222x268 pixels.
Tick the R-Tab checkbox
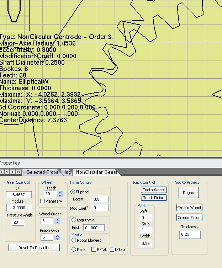pos(94,250)
